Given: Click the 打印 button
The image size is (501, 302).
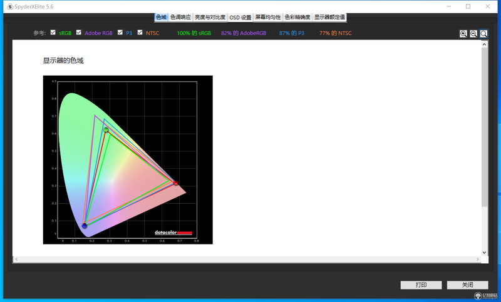Looking at the screenshot, I should pos(421,284).
